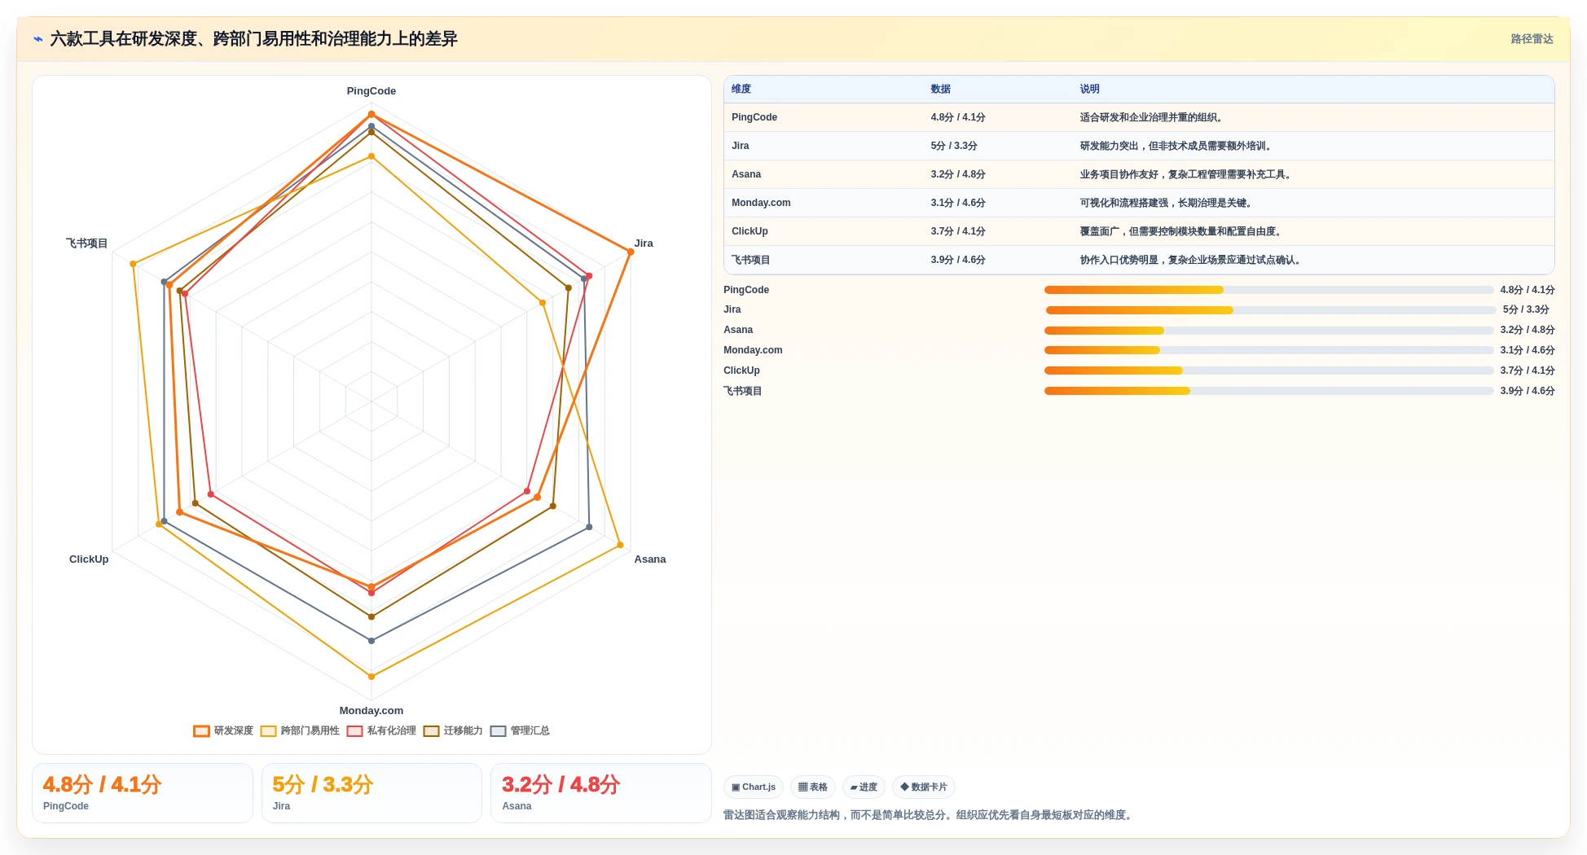Image resolution: width=1587 pixels, height=855 pixels.
Task: Click the 飞书项目 progress bar
Action: [x=1268, y=391]
